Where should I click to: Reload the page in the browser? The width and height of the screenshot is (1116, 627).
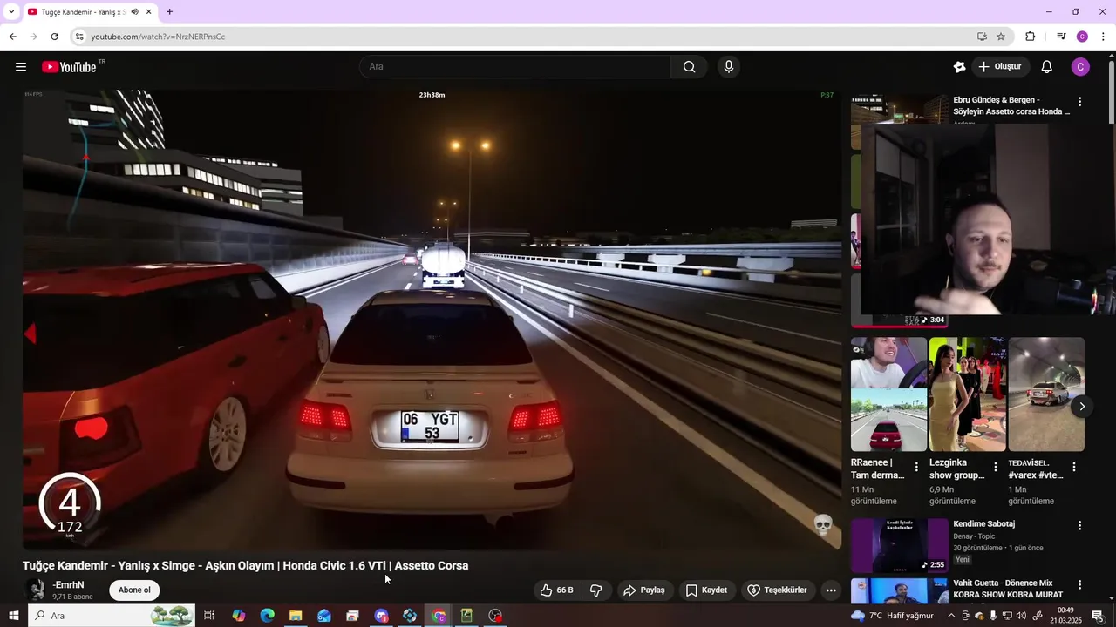54,37
